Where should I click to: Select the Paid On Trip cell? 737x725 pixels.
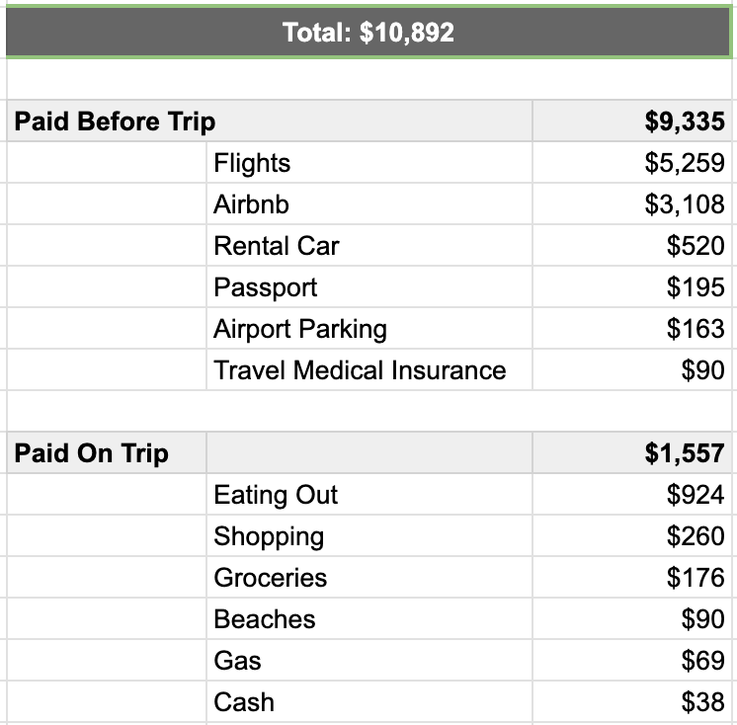pos(107,453)
